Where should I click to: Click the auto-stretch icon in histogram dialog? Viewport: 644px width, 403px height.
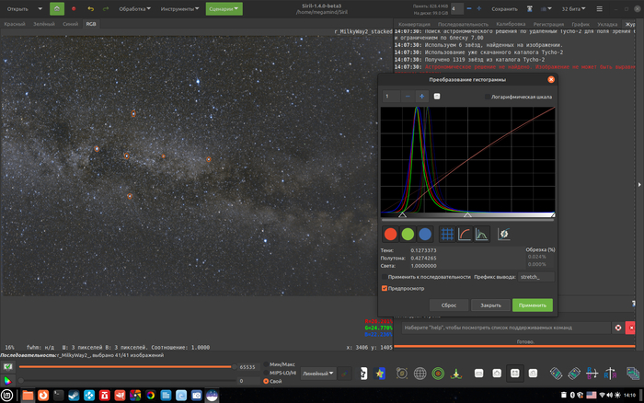pos(504,235)
